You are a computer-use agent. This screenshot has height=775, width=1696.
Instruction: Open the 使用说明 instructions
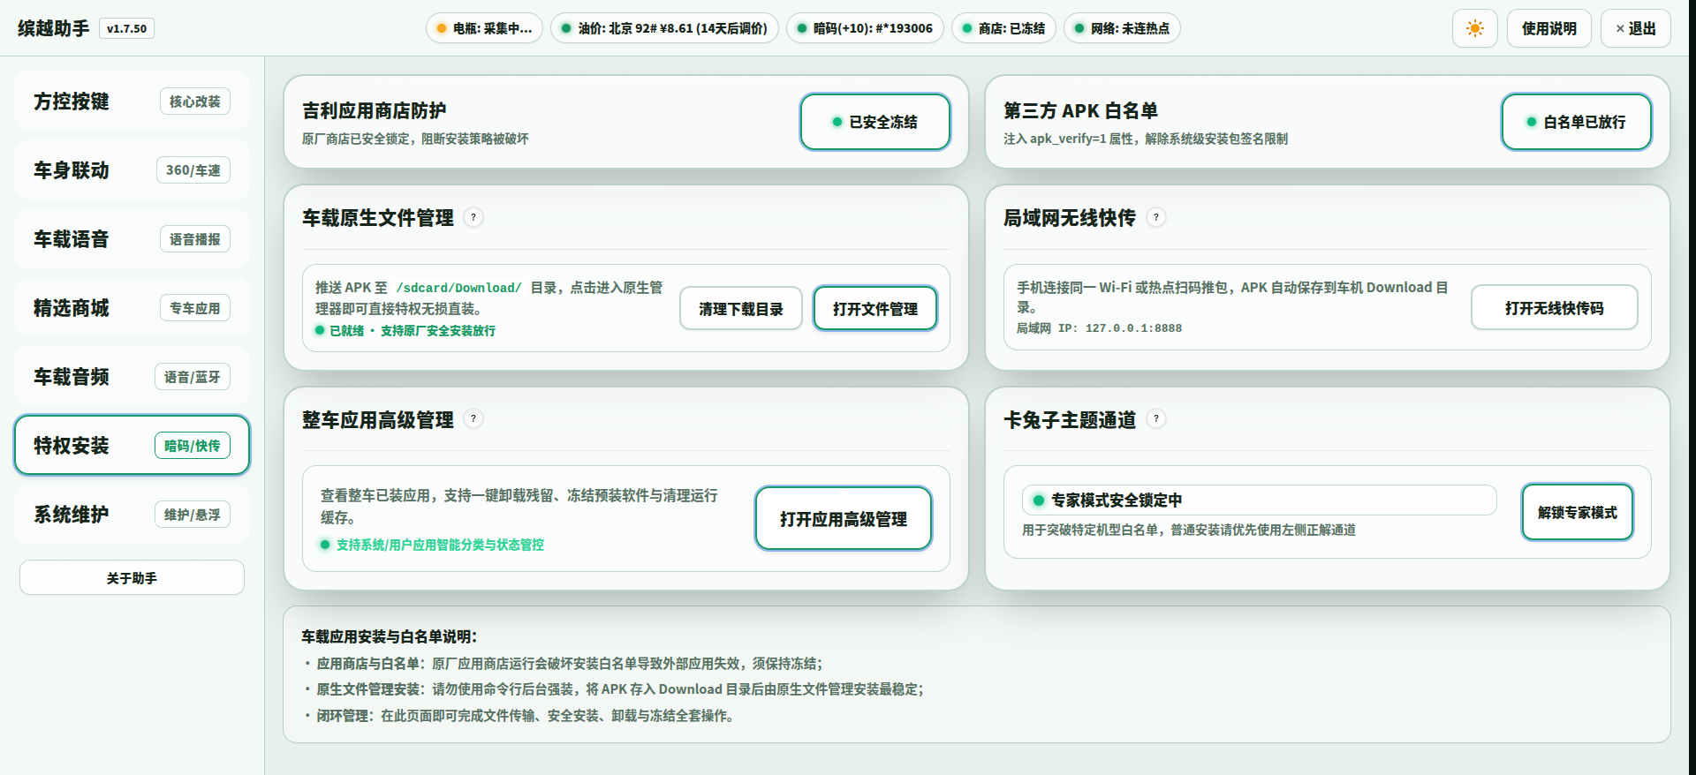(x=1548, y=28)
